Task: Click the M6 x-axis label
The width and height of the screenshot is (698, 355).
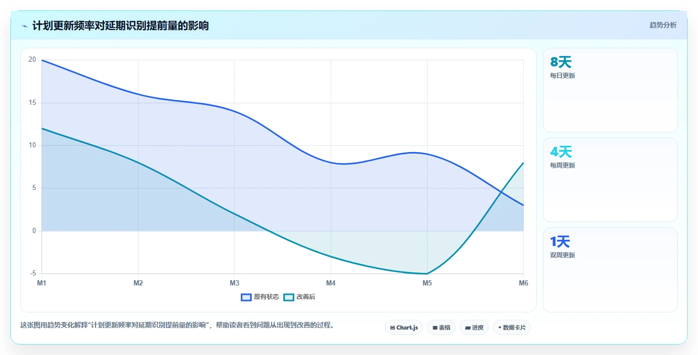Action: (523, 283)
